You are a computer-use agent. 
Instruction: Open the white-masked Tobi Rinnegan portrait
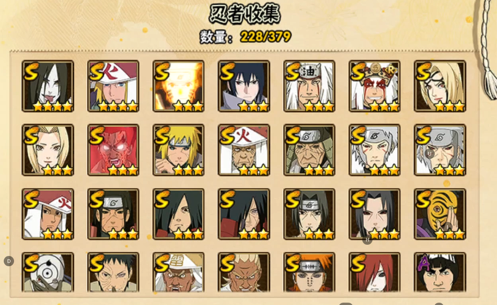[48, 272]
